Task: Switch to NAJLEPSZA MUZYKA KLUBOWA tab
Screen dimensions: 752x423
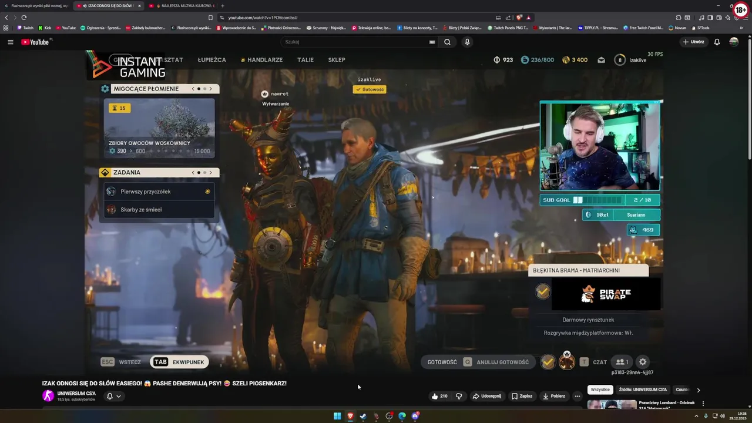Action: click(182, 6)
